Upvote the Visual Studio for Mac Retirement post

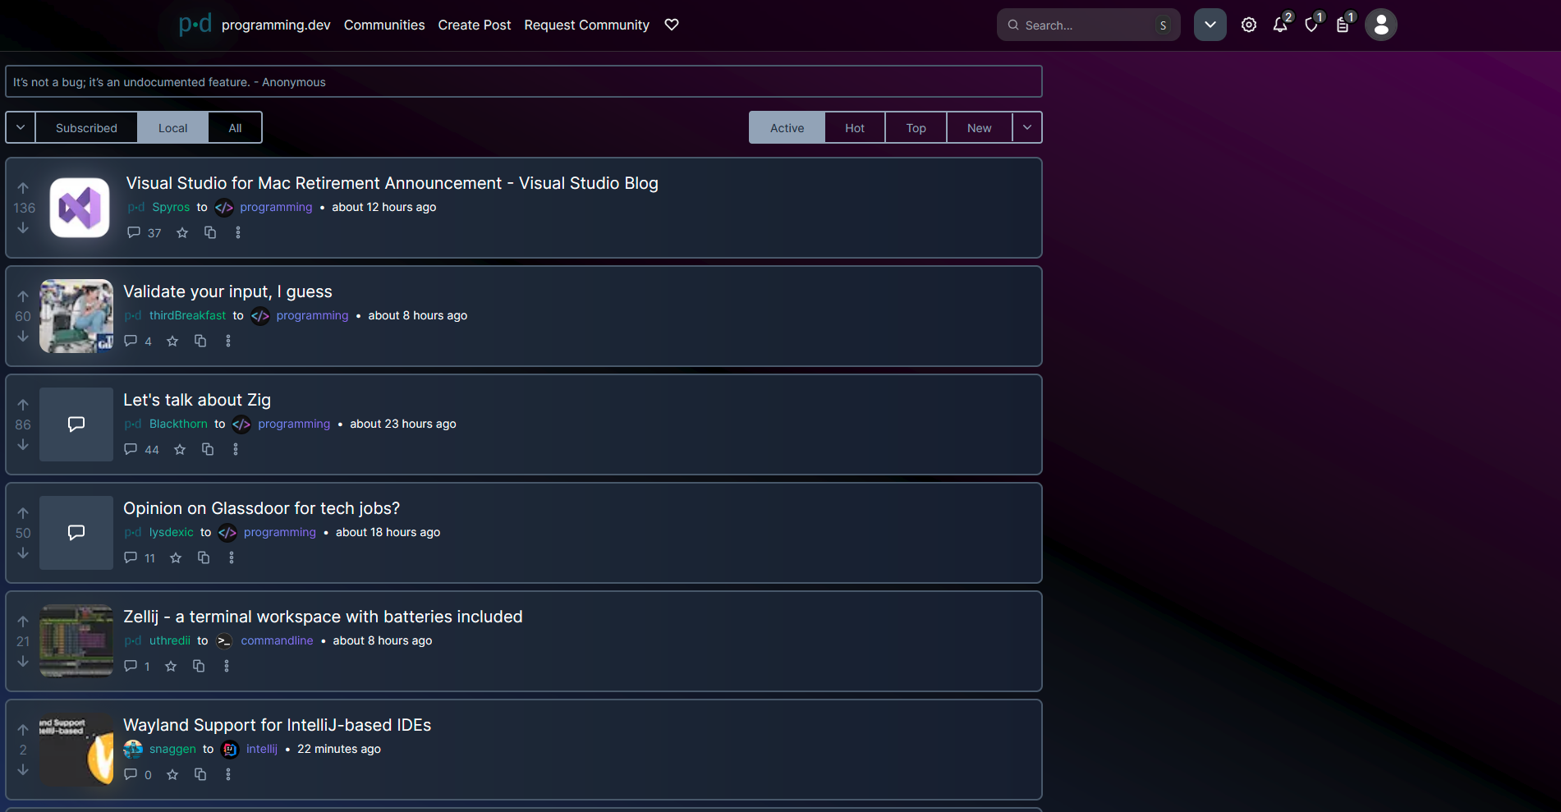23,188
